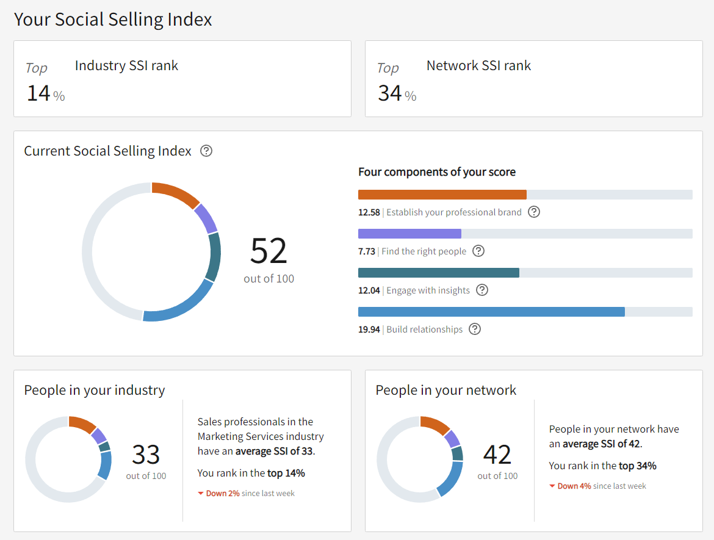The height and width of the screenshot is (540, 714).
Task: Click red down arrow beside Down 2%
Action: [201, 493]
